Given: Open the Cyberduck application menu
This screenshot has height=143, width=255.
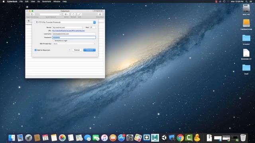Looking at the screenshot, I should [x=12, y=2].
